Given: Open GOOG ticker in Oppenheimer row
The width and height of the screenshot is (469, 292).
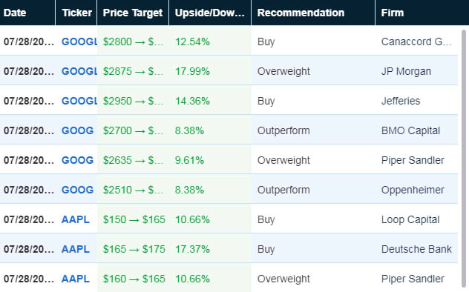Looking at the screenshot, I should [77, 190].
